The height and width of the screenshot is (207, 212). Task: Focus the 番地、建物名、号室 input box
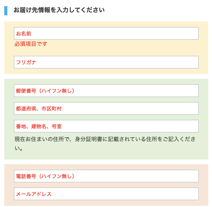106,126
